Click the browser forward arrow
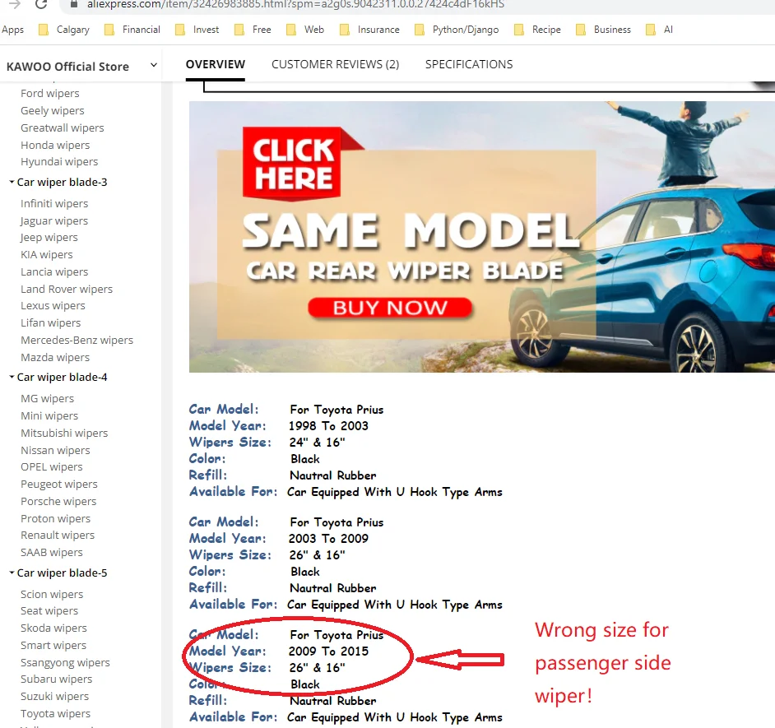This screenshot has height=728, width=775. click(15, 4)
